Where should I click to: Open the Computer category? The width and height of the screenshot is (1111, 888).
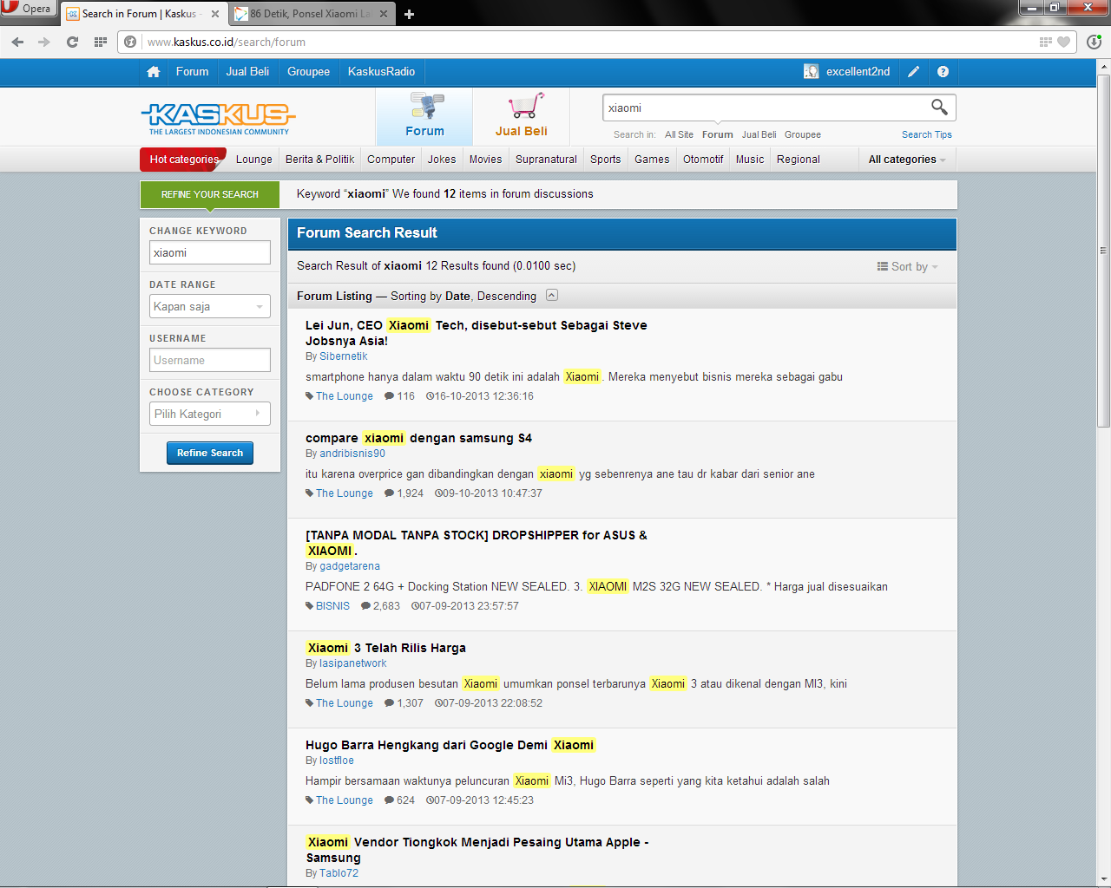tap(391, 160)
